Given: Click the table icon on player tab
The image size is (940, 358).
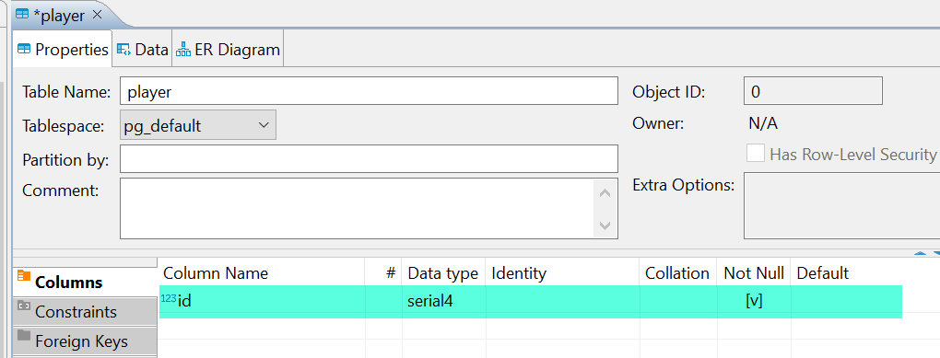Looking at the screenshot, I should 22,15.
